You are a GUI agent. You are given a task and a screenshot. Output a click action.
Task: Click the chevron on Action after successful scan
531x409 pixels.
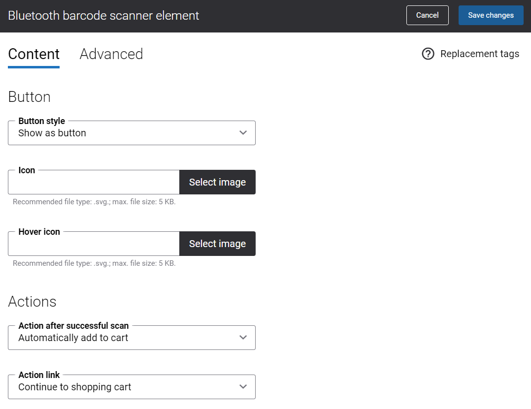point(243,338)
